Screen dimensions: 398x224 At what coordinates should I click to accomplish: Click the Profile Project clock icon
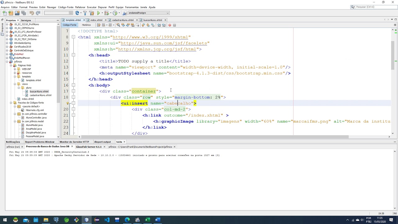coord(115,13)
